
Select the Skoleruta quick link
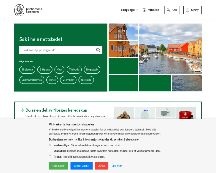point(27,70)
